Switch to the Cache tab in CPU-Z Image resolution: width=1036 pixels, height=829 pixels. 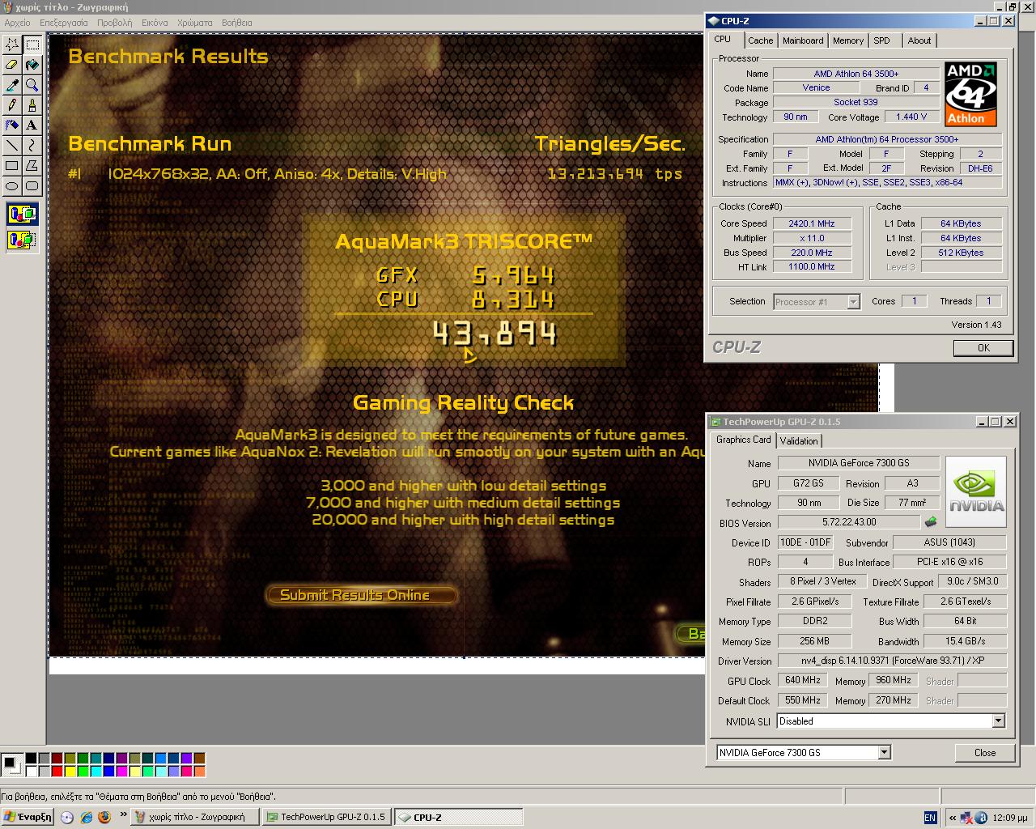click(760, 40)
